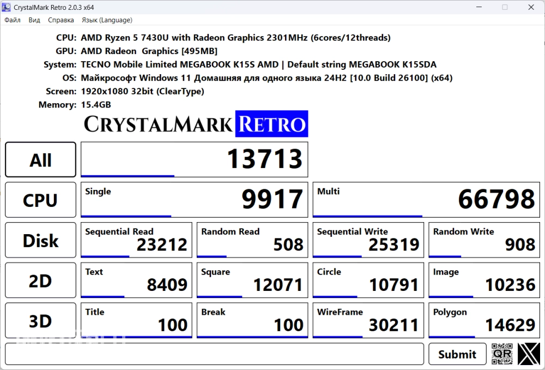The width and height of the screenshot is (545, 370).
Task: Click the empty comment text field
Action: 214,354
